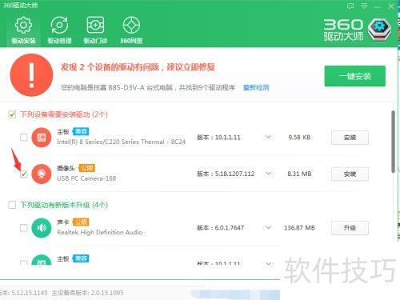The width and height of the screenshot is (400, 300).
Task: Check the Realtek High Definition Audio checkbox
Action: click(x=24, y=228)
